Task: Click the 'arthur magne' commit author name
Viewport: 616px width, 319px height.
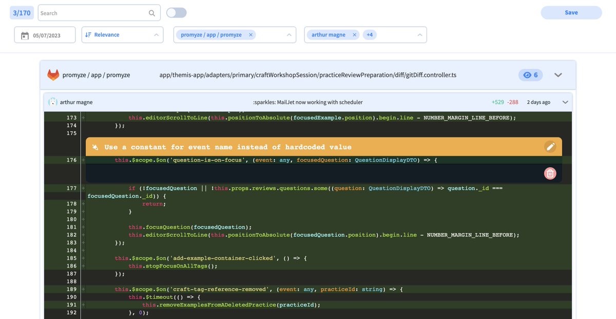Action: click(x=76, y=102)
